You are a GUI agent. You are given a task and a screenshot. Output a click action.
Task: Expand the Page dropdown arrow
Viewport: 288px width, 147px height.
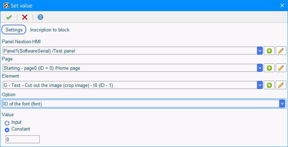click(260, 68)
